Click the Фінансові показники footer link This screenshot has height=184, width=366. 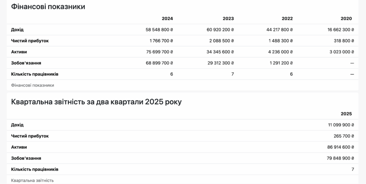[33, 85]
